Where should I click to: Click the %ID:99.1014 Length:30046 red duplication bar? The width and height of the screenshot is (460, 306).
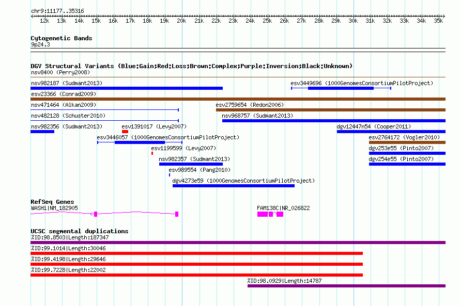(196, 253)
